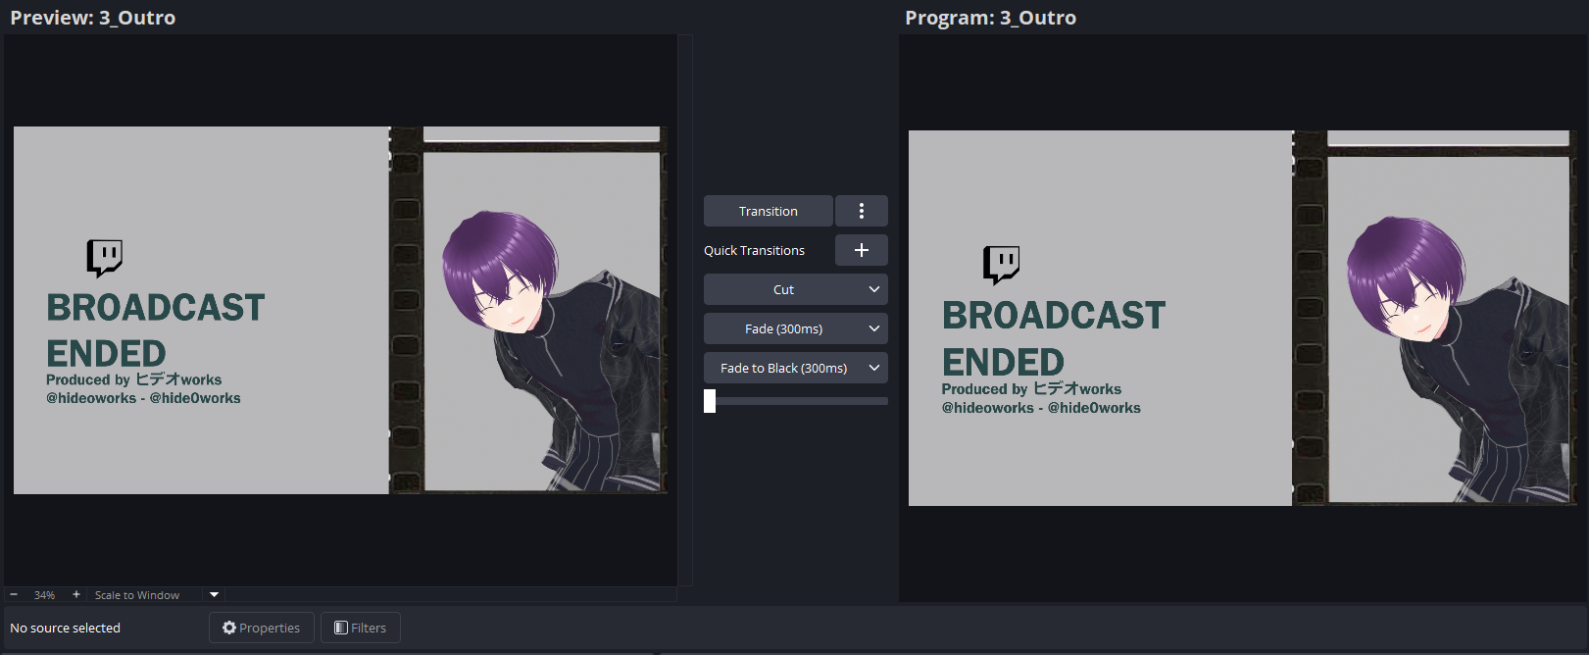Open the transition three-dot options menu

(862, 211)
